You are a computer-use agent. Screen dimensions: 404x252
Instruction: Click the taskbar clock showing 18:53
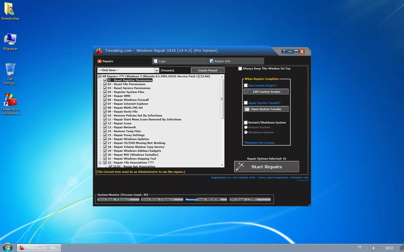pyautogui.click(x=389, y=248)
